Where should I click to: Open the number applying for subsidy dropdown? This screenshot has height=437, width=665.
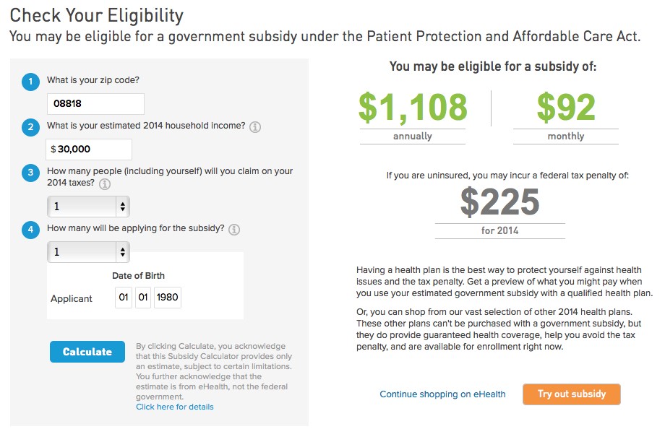coord(88,252)
